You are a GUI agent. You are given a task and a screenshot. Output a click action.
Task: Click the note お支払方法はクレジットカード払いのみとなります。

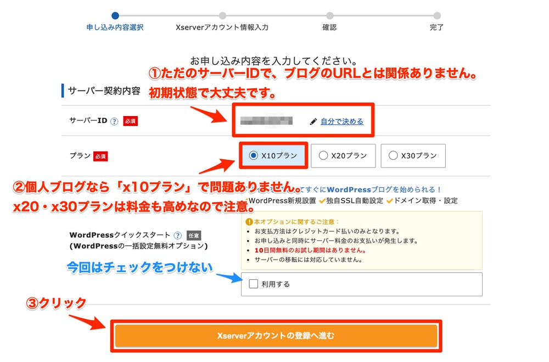pos(327,231)
